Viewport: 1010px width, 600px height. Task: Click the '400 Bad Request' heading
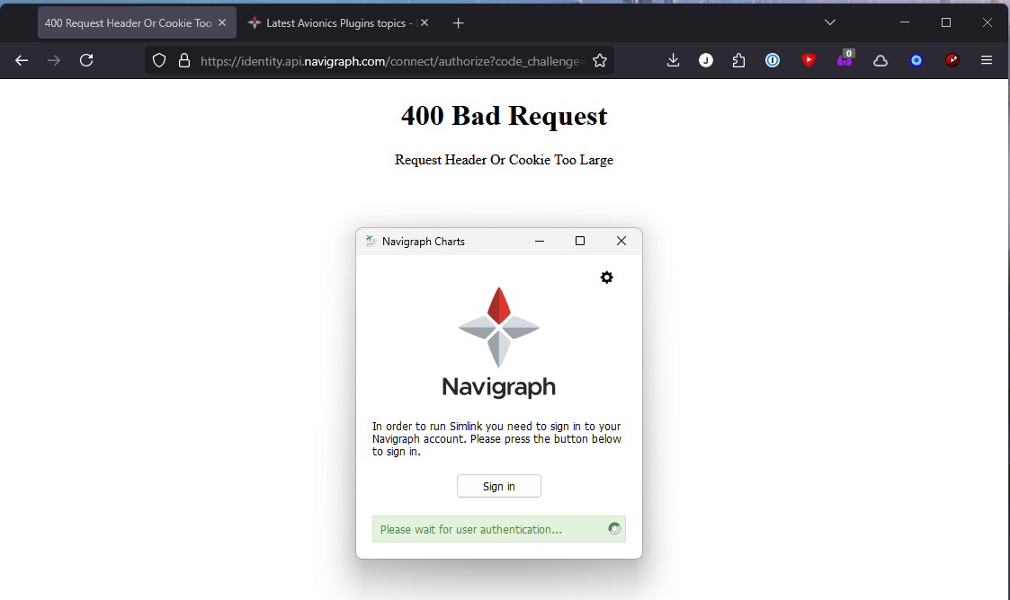click(x=505, y=116)
